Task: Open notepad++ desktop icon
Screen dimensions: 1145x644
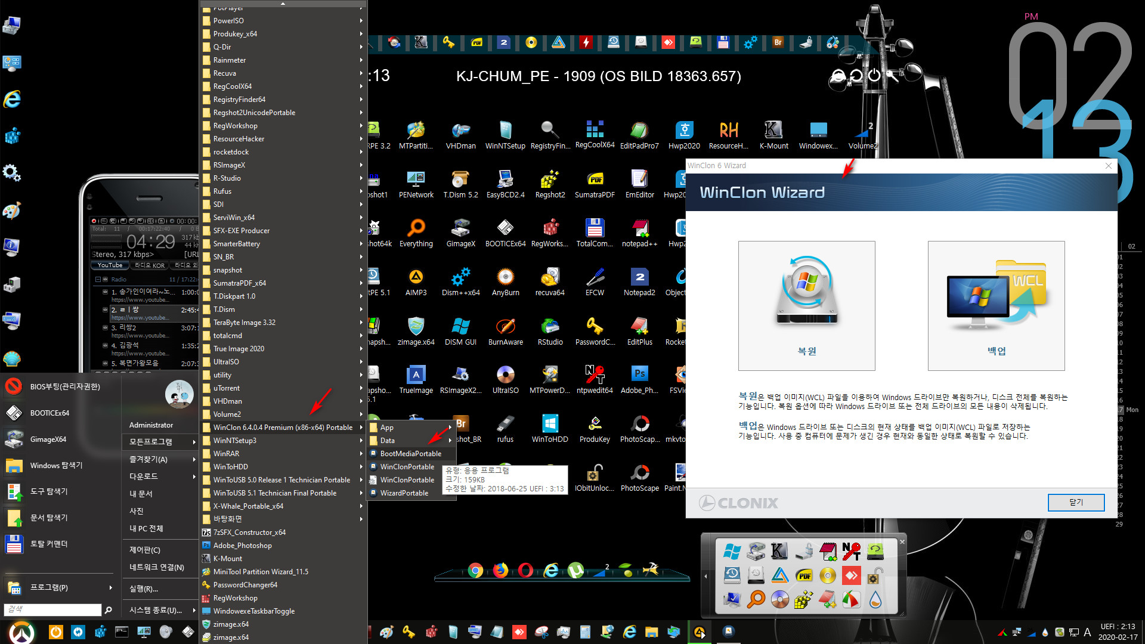Action: 639,233
